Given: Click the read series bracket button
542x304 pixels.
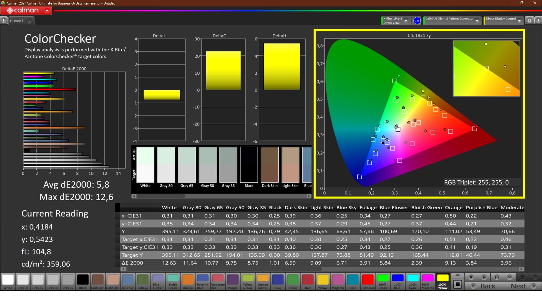Looking at the screenshot, I should (x=497, y=277).
